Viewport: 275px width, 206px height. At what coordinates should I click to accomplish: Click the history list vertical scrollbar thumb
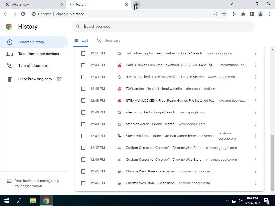pos(272,163)
